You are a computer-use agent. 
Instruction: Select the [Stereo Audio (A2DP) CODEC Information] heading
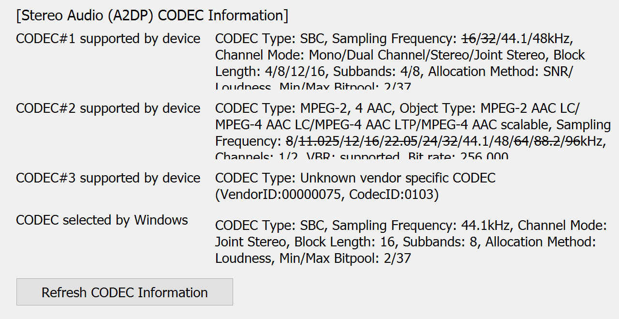tap(152, 15)
